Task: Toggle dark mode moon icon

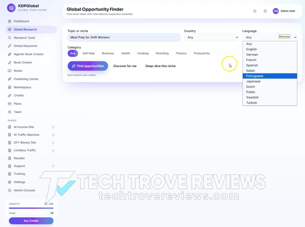Action: (x=255, y=11)
